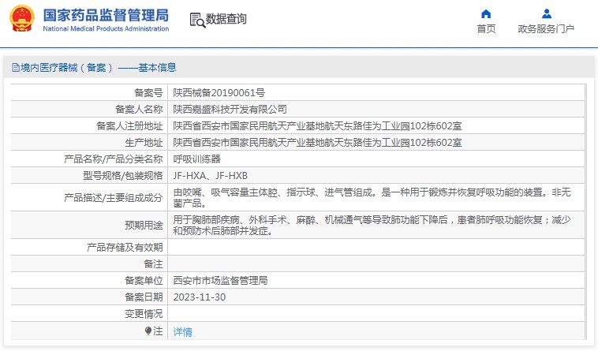Screen dimensions: 598x351
Task: Click the 产品存储及有效期 label
Action: (125, 248)
